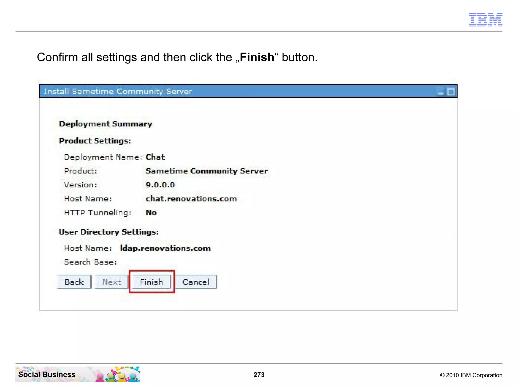518x388 pixels.
Task: Click the Social Business banner in the footer
Action: (x=78, y=374)
